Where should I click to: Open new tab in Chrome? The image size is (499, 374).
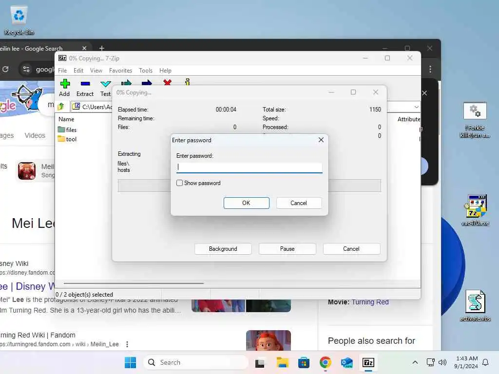click(101, 48)
